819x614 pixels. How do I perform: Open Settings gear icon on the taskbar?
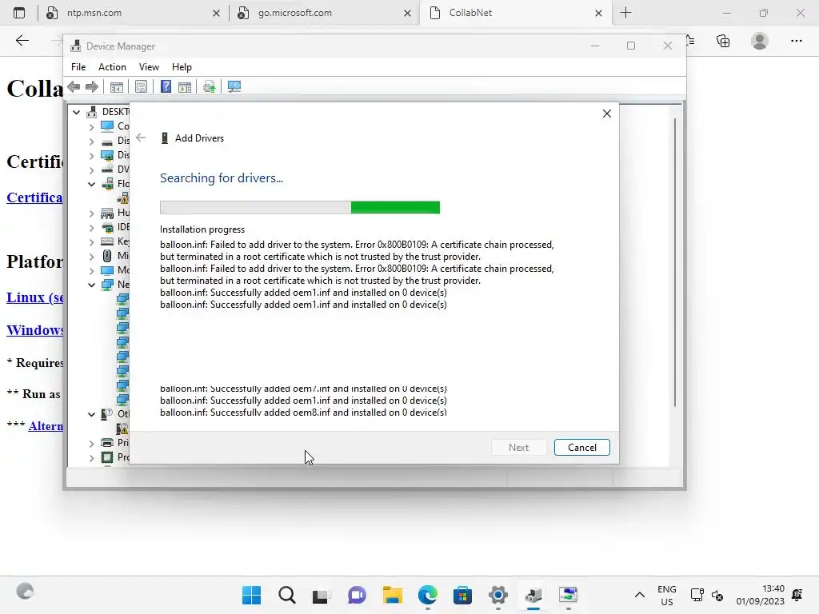[x=497, y=595]
